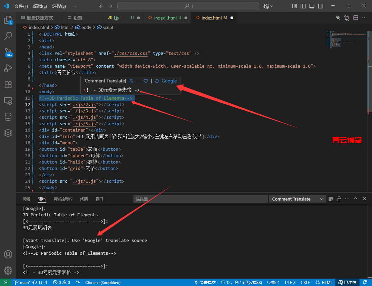Switch to the 设置 editor tab
The height and width of the screenshot is (286, 372).
click(83, 18)
